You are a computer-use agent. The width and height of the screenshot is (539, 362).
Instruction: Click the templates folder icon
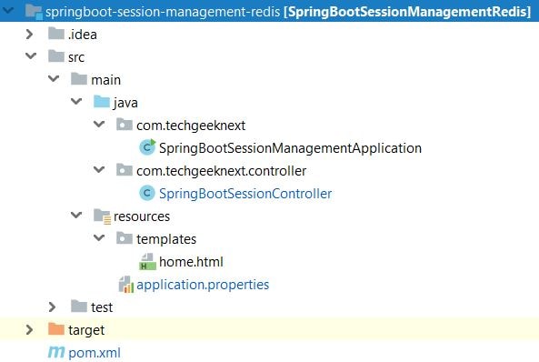(125, 237)
